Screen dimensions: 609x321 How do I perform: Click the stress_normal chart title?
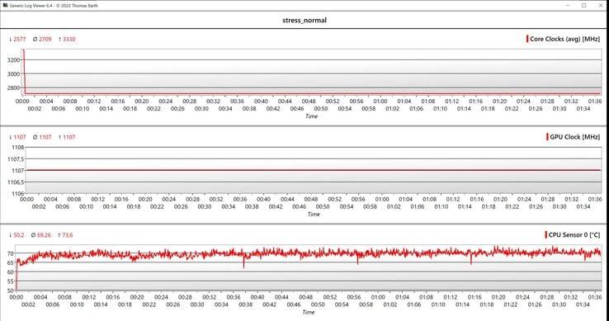[x=304, y=20]
